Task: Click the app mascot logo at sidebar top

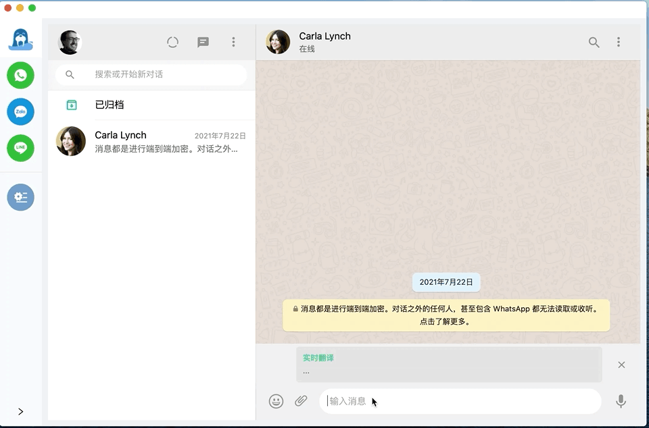Action: (20, 41)
